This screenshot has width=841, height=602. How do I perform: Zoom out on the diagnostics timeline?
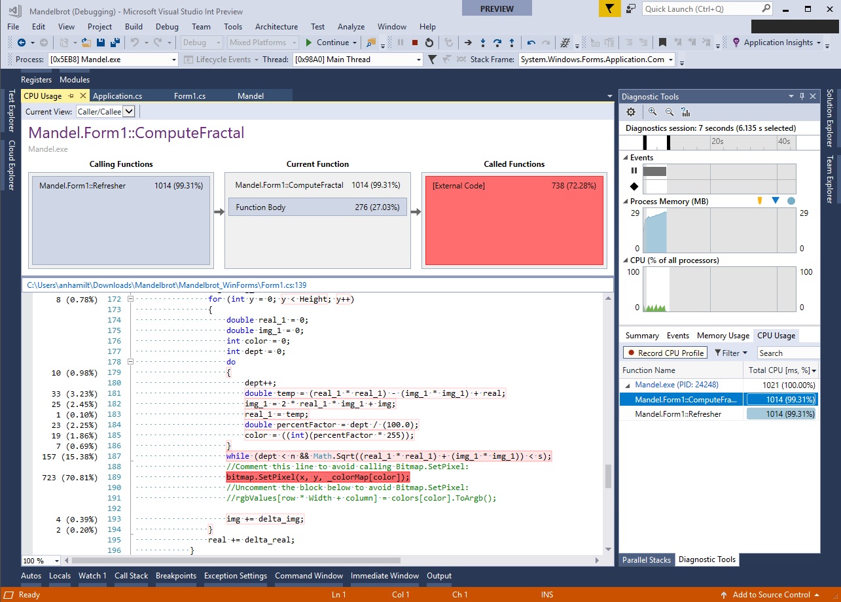[x=670, y=112]
